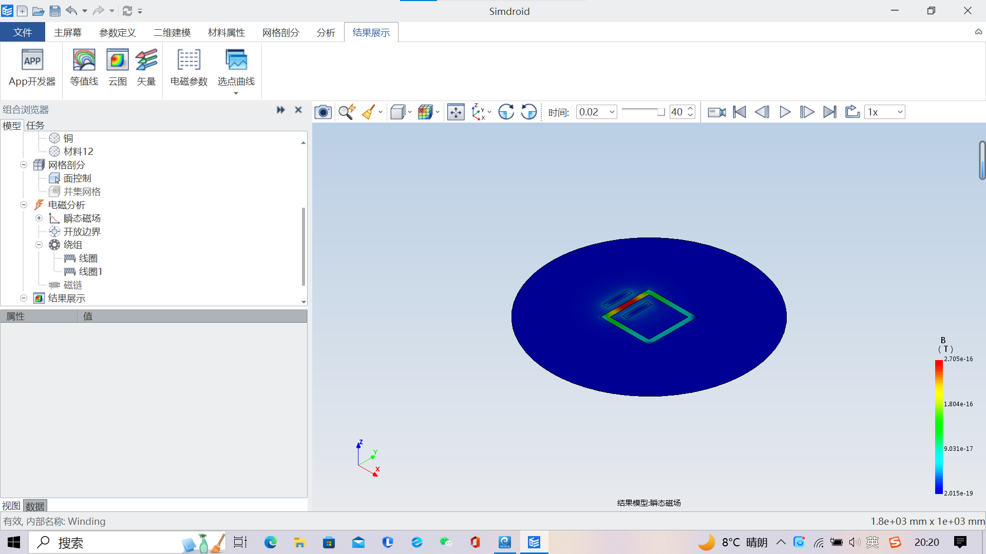
Task: Collapse the 电磁分析 tree node
Action: [x=24, y=205]
